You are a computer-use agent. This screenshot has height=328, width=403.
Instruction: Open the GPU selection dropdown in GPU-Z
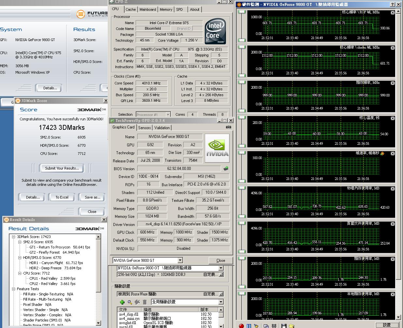[180, 260]
